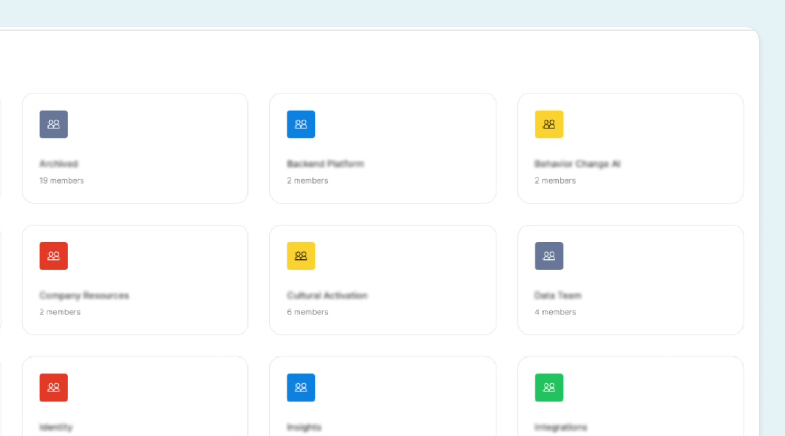Select the Behavior Change AI yellow icon
785x436 pixels.
[x=549, y=124]
